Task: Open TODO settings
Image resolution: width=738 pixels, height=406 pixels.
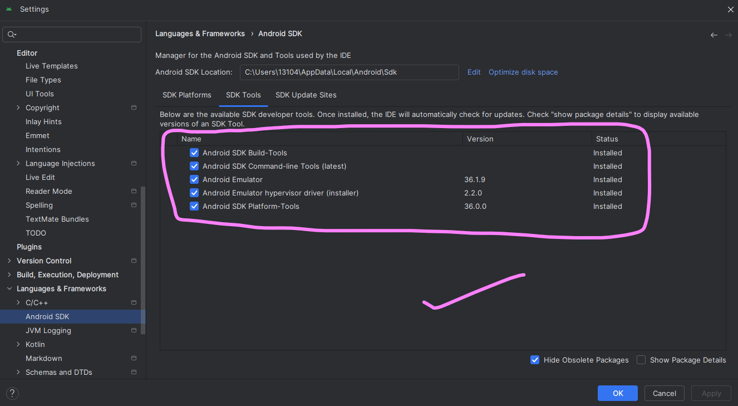Action: (x=36, y=233)
